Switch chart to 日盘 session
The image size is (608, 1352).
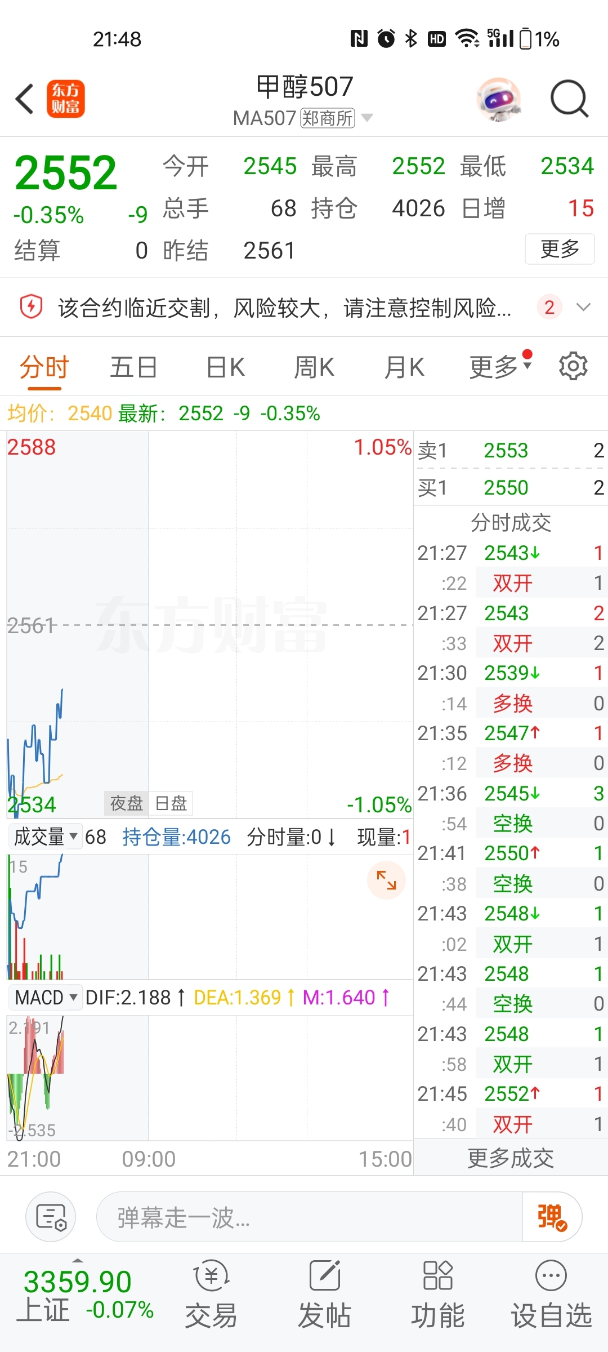point(171,803)
